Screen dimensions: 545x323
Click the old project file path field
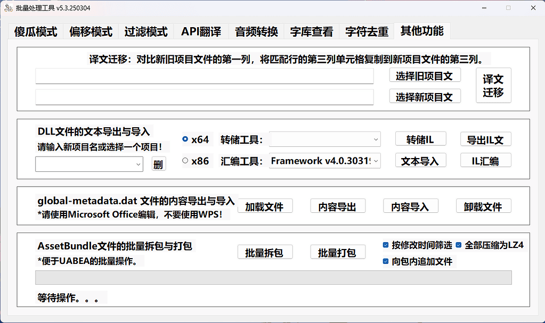coord(205,76)
